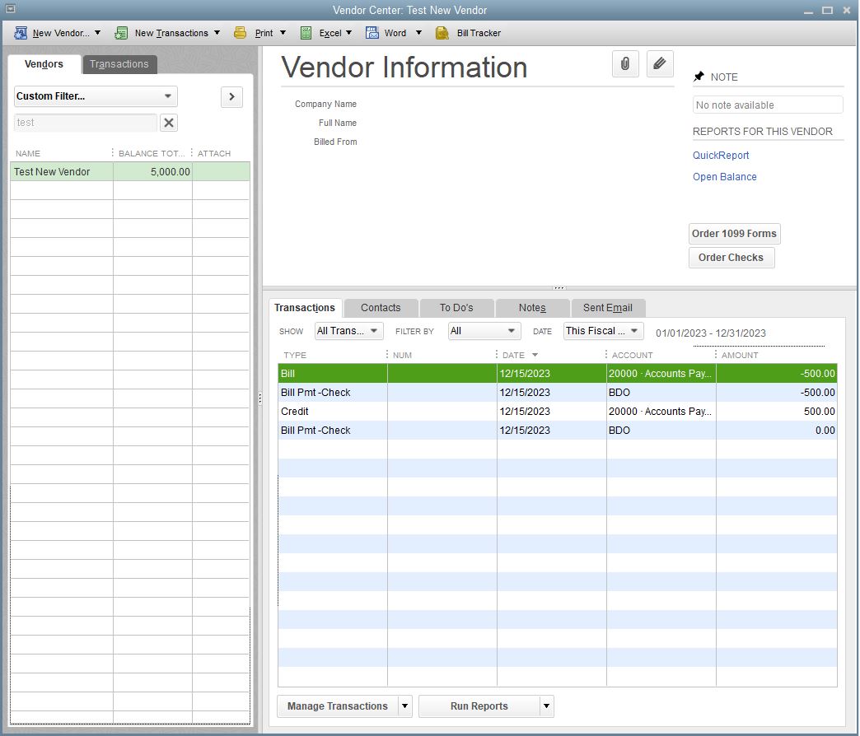Click the Run Reports button
Screen dimensions: 860x736
[x=479, y=706]
